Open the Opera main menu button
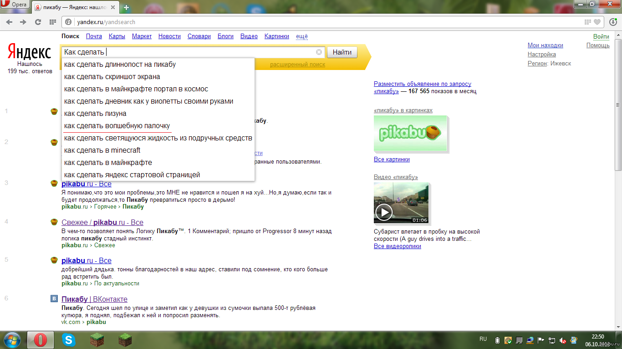The width and height of the screenshot is (622, 349). pyautogui.click(x=15, y=5)
